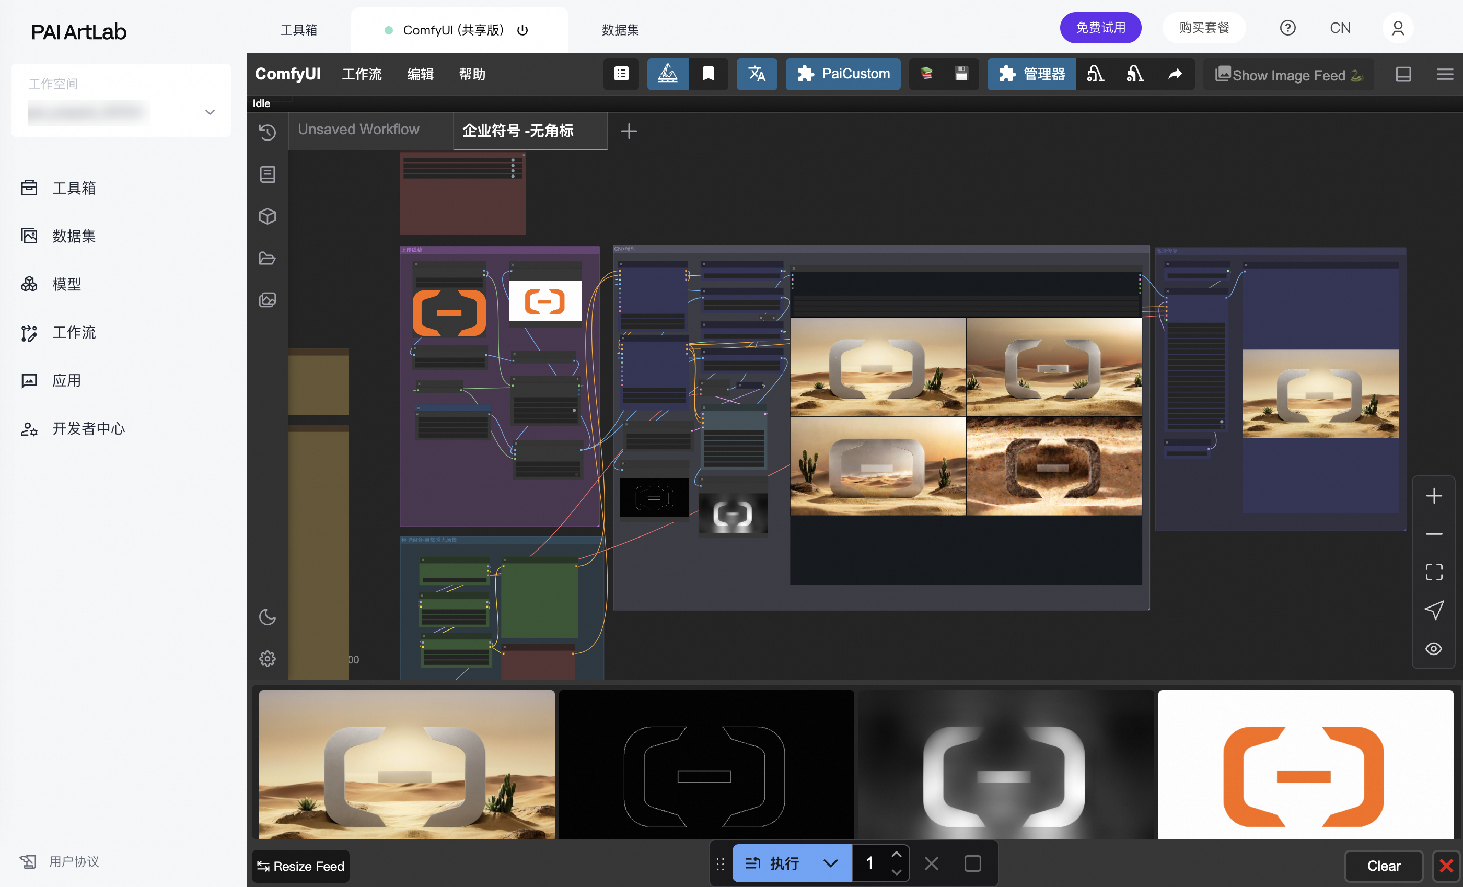This screenshot has height=887, width=1463.
Task: Click the share arrow icon in toolbar
Action: (x=1175, y=74)
